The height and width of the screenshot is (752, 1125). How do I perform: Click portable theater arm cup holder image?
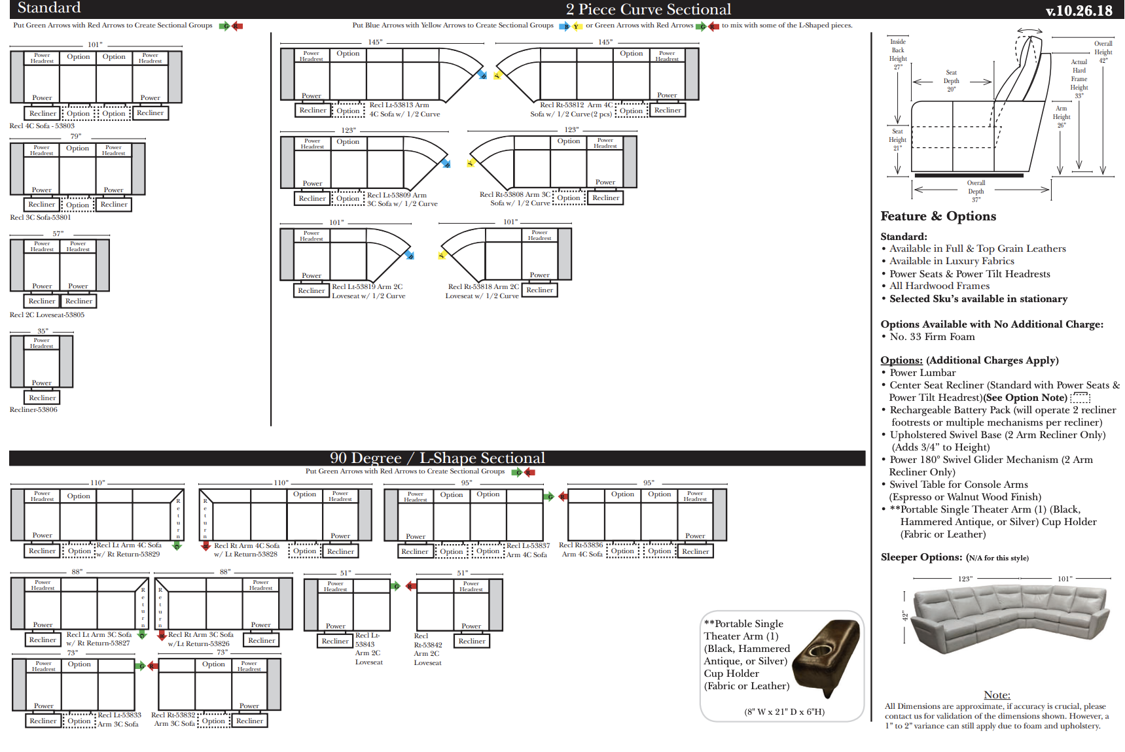click(x=826, y=657)
